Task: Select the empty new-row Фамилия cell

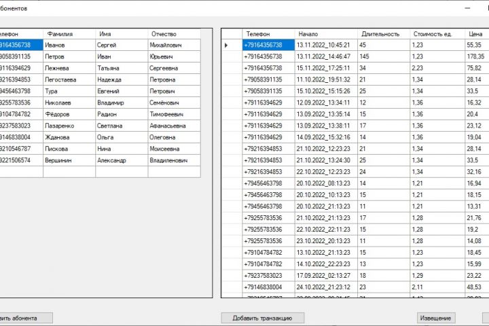Action: [x=69, y=172]
